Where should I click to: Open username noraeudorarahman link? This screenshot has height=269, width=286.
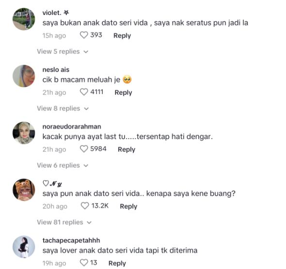click(72, 127)
